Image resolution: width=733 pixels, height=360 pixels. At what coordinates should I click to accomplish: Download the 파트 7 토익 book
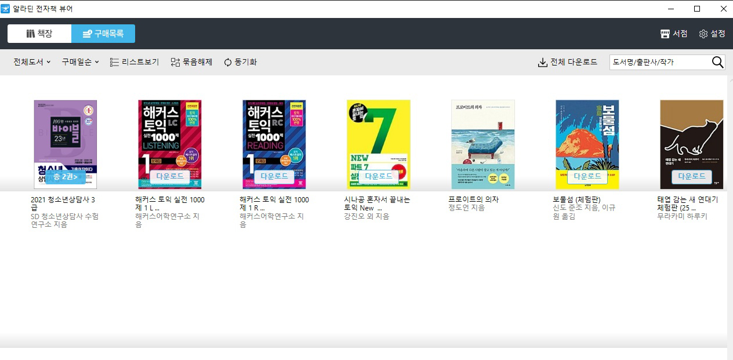tap(379, 177)
